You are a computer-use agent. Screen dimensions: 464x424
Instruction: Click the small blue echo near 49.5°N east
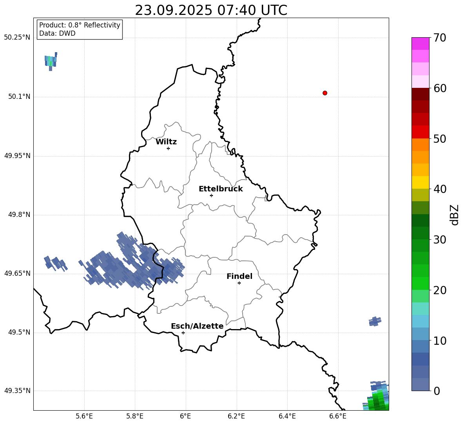point(375,321)
